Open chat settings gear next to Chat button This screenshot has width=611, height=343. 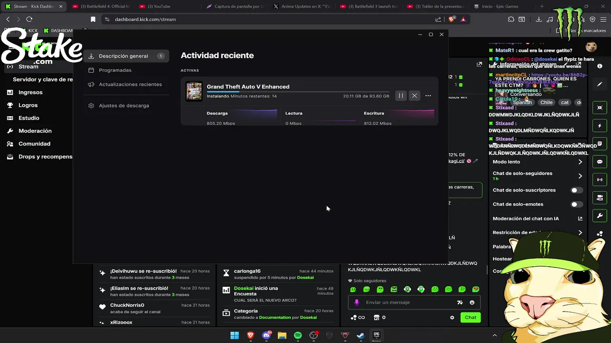tap(452, 318)
